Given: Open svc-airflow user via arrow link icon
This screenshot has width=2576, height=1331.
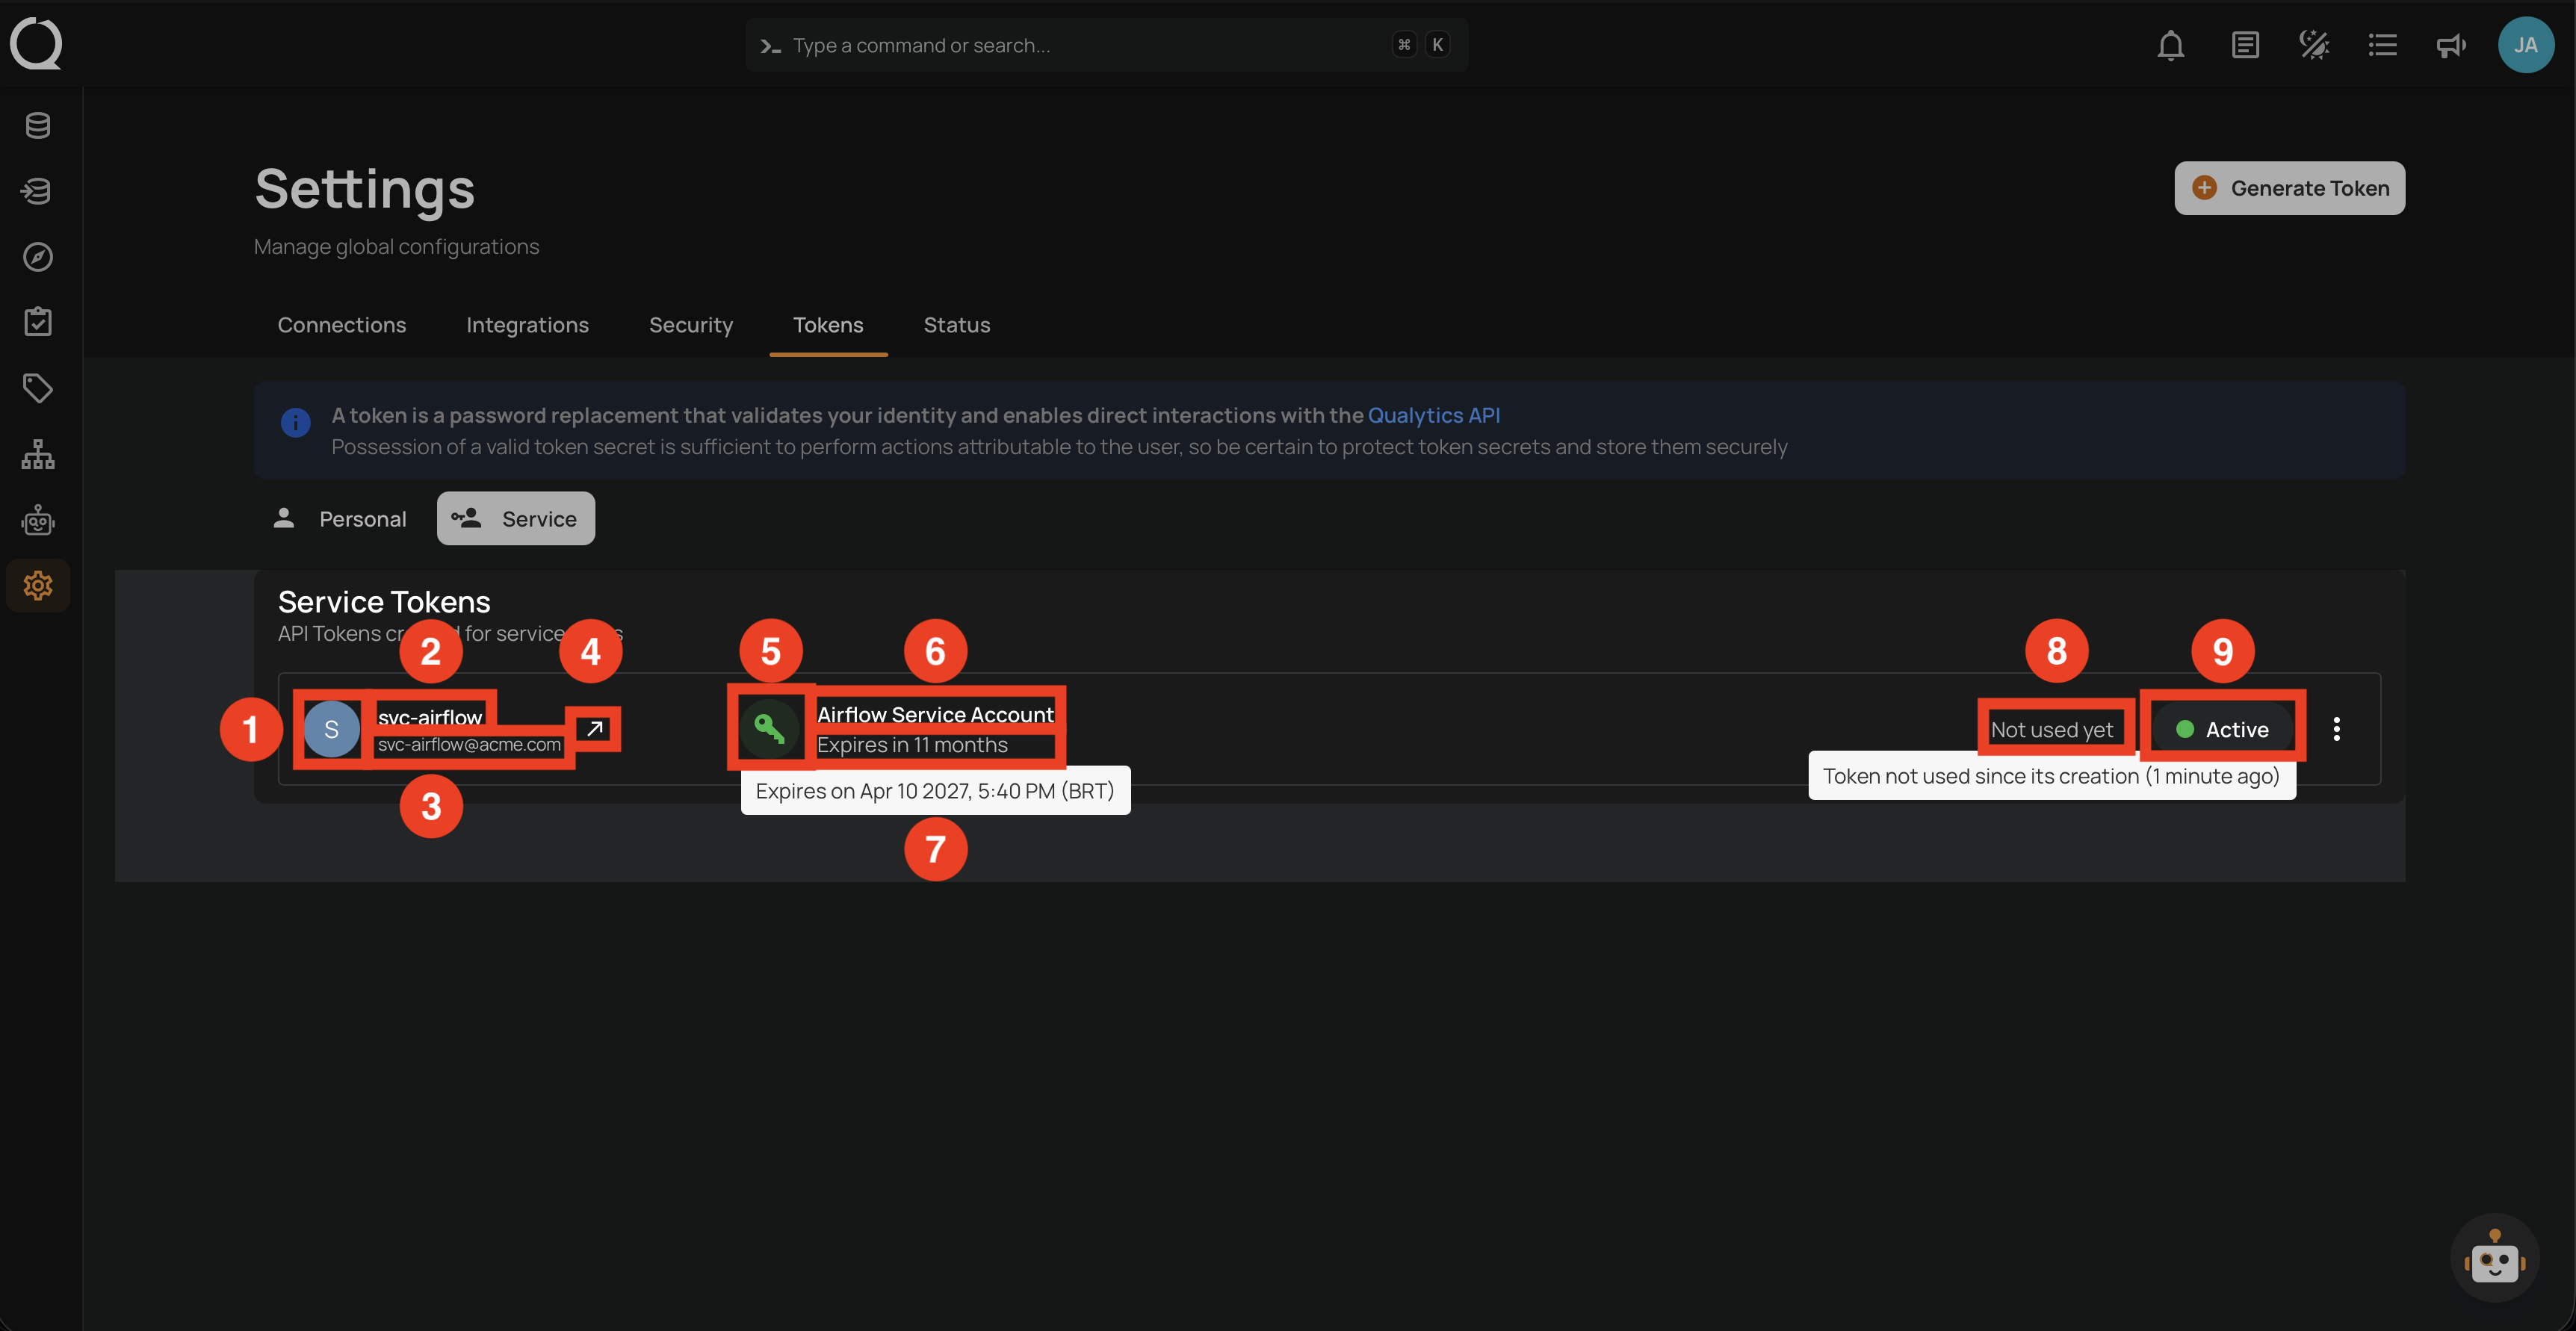Looking at the screenshot, I should [x=595, y=728].
